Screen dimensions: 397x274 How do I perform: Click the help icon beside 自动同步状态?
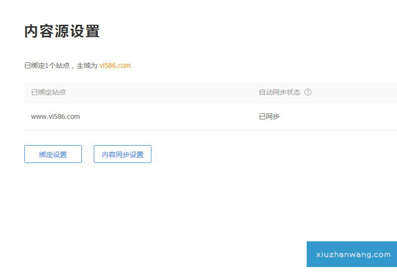(308, 92)
